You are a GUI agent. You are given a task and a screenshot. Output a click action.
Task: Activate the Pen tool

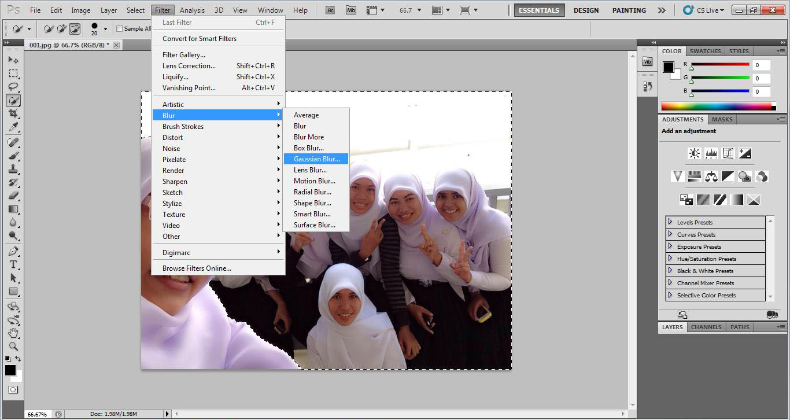[13, 251]
